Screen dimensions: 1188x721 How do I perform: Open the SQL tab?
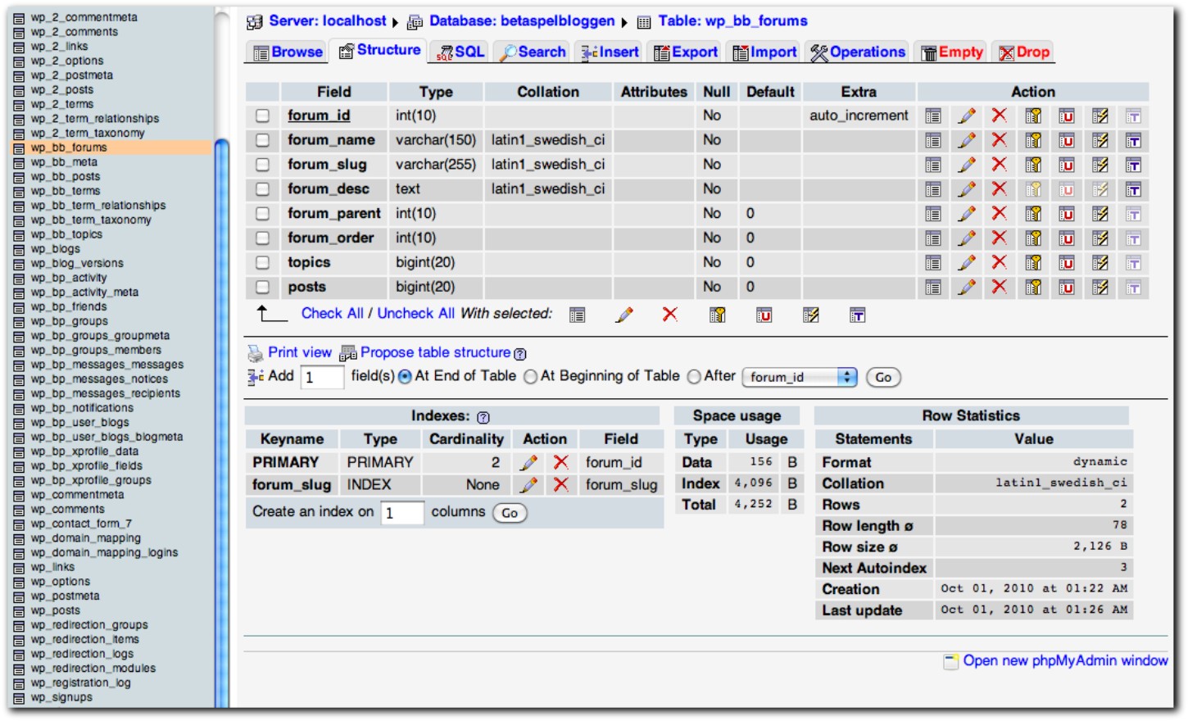pyautogui.click(x=460, y=52)
